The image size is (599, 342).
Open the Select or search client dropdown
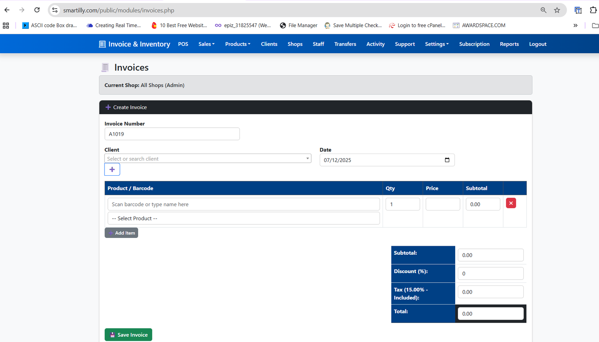[208, 158]
